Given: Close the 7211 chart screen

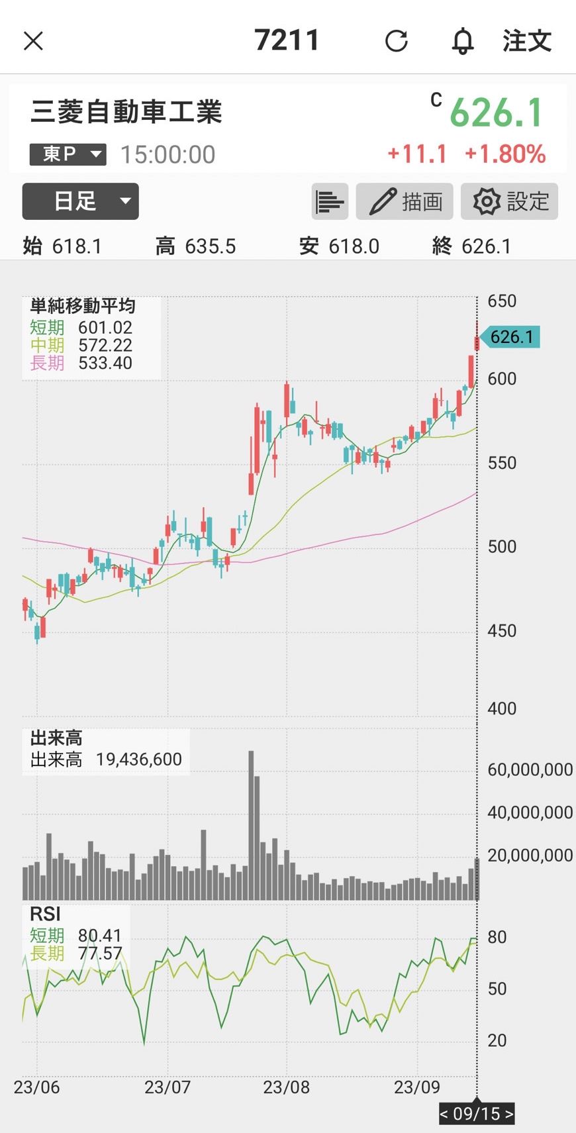Looking at the screenshot, I should (x=33, y=41).
